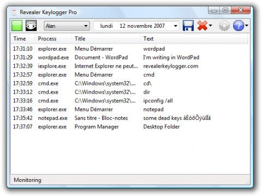Image resolution: width=262 pixels, height=196 pixels.
Task: Click the 'Desktop Folder' text entry
Action: [162, 127]
